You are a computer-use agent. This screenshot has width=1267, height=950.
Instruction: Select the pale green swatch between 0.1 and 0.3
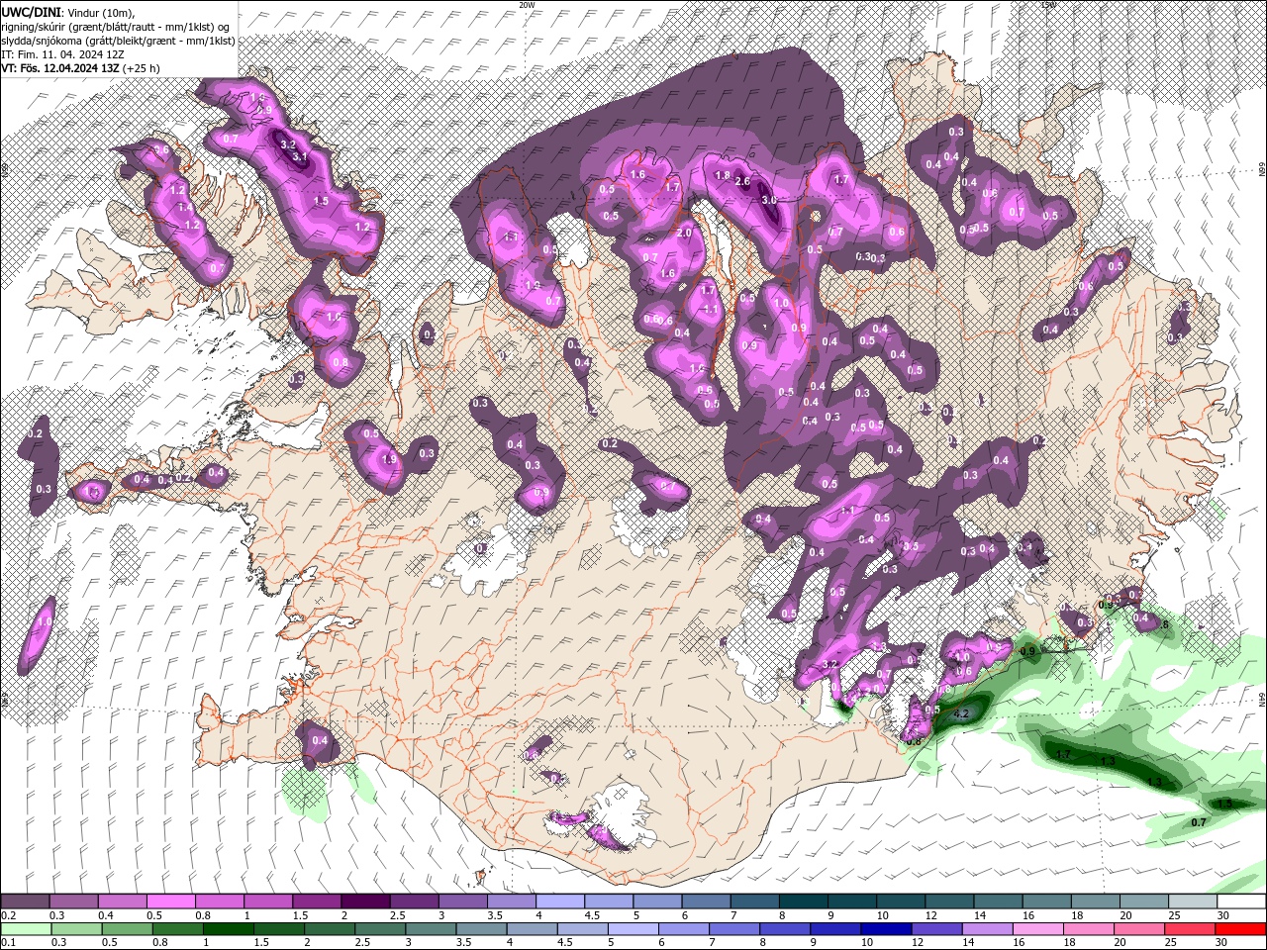coord(25,929)
